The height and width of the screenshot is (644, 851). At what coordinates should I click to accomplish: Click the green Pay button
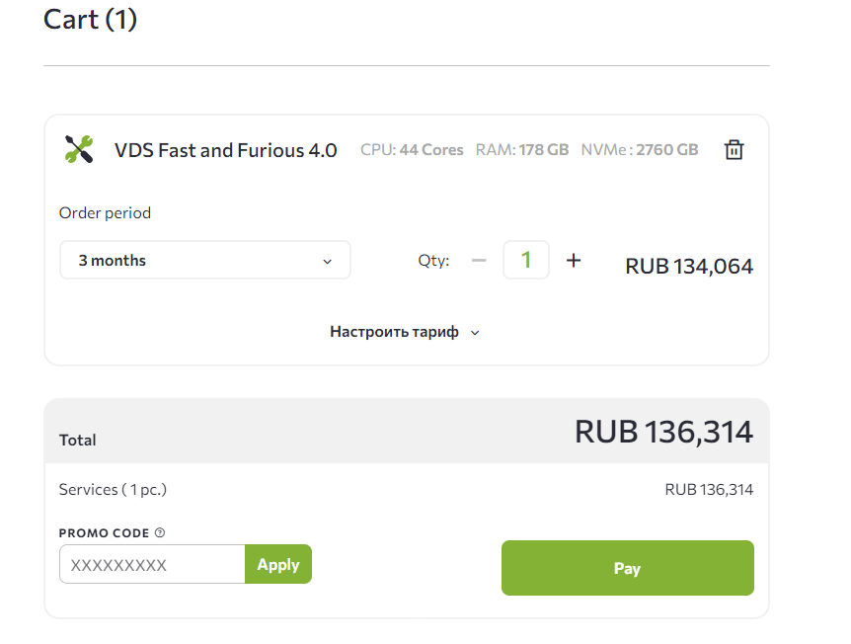click(627, 568)
